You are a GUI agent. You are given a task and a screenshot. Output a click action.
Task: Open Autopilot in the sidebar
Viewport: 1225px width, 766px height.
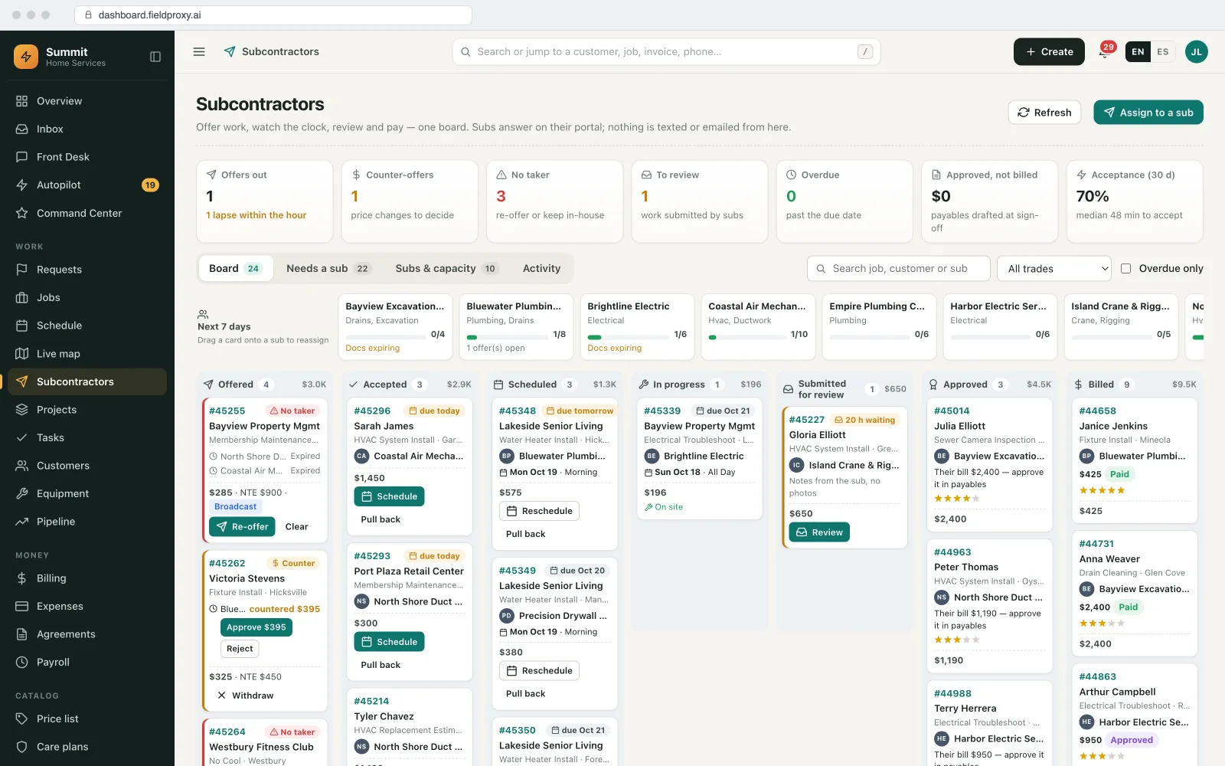tap(87, 185)
